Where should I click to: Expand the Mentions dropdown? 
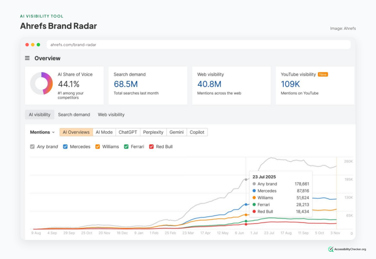[x=42, y=132]
